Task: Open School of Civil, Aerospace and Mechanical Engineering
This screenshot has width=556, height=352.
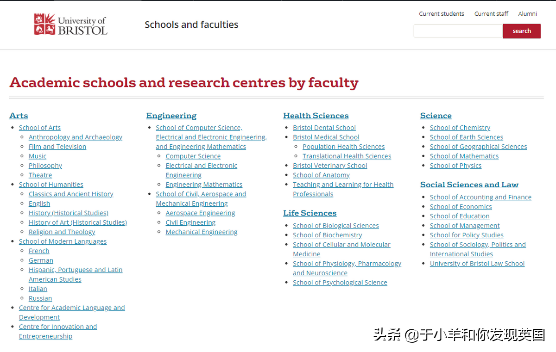Action: (x=201, y=199)
